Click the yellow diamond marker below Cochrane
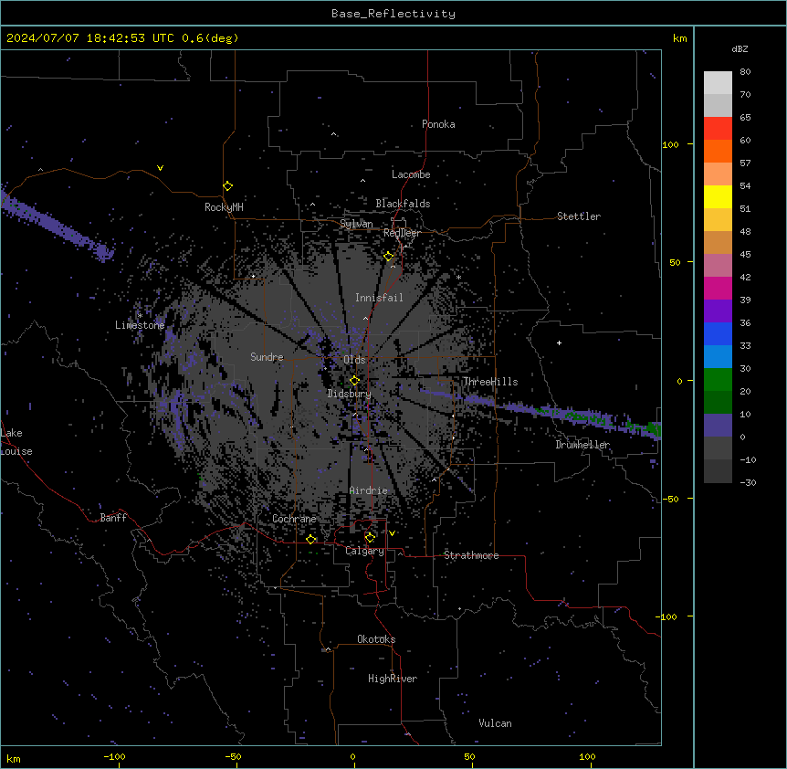787x769 pixels. click(x=311, y=540)
